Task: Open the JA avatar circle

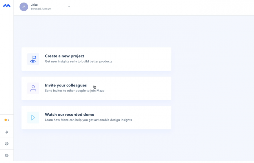Action: 24,7
